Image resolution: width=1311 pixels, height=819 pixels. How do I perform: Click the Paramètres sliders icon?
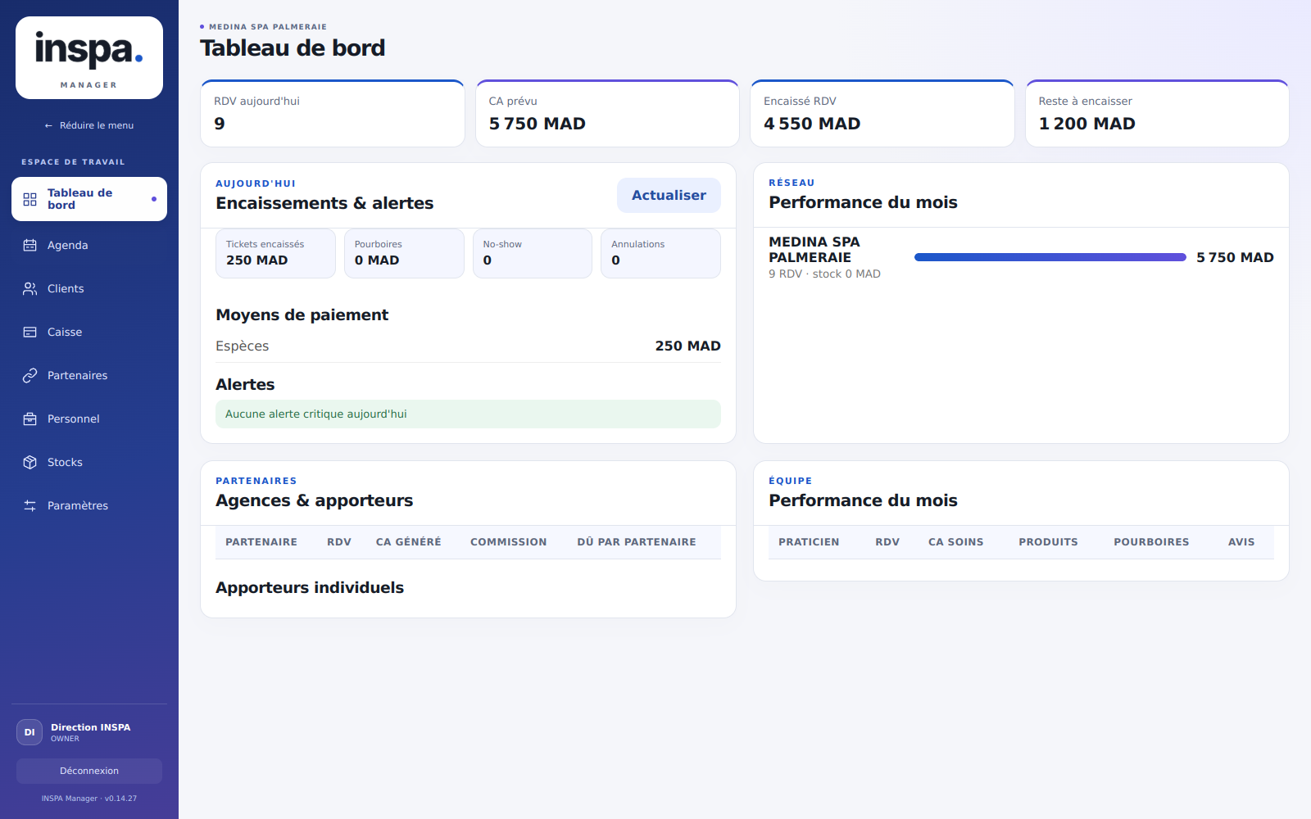coord(30,505)
